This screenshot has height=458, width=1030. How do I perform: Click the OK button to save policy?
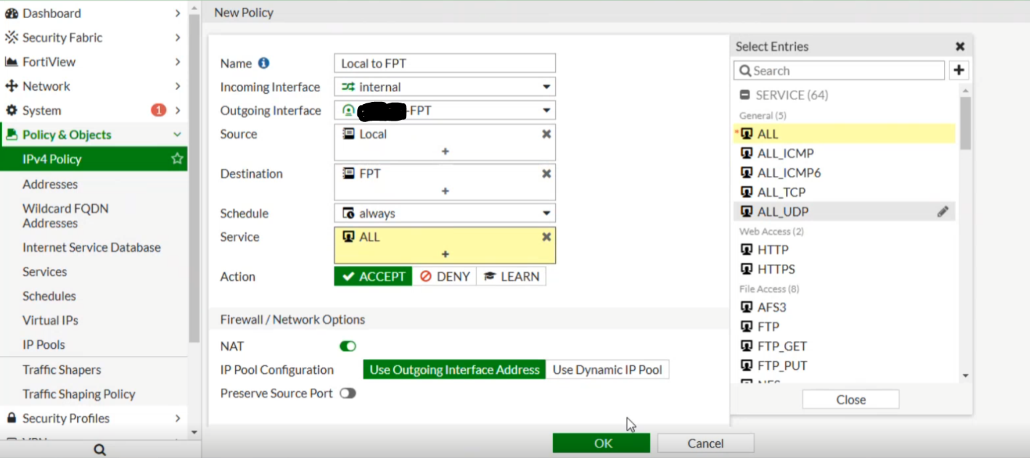[x=601, y=443]
